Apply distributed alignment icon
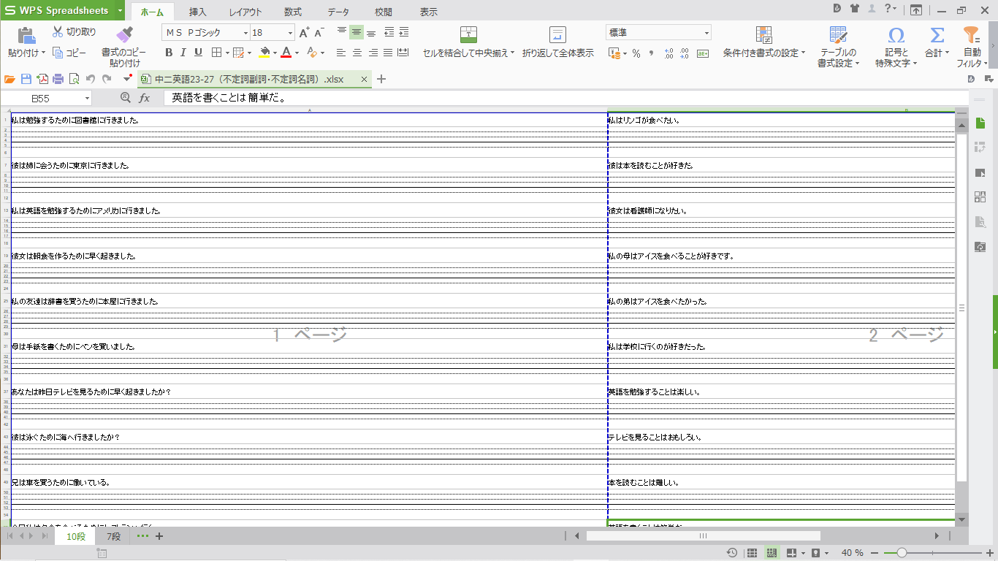The height and width of the screenshot is (561, 998). tap(403, 53)
